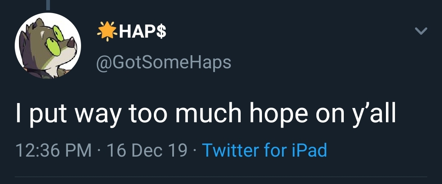Click the fox's nose in the avatar
The height and width of the screenshot is (184, 442).
(71, 41)
